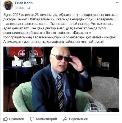Click the Поделиться label
Screen dimensions: 122x123
click(x=78, y=119)
